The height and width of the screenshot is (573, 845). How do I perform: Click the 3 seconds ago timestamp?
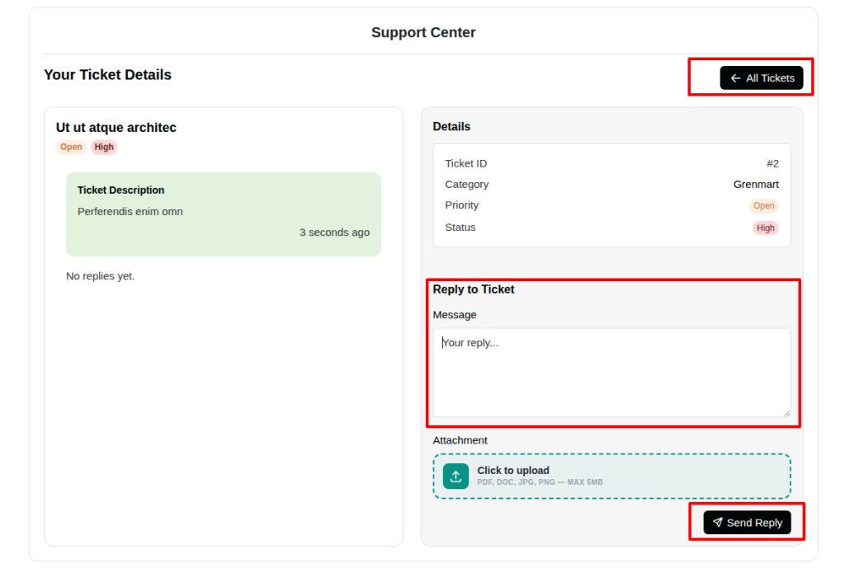pyautogui.click(x=335, y=232)
